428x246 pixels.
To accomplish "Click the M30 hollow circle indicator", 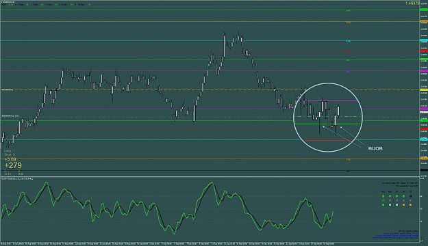I will tap(390, 200).
